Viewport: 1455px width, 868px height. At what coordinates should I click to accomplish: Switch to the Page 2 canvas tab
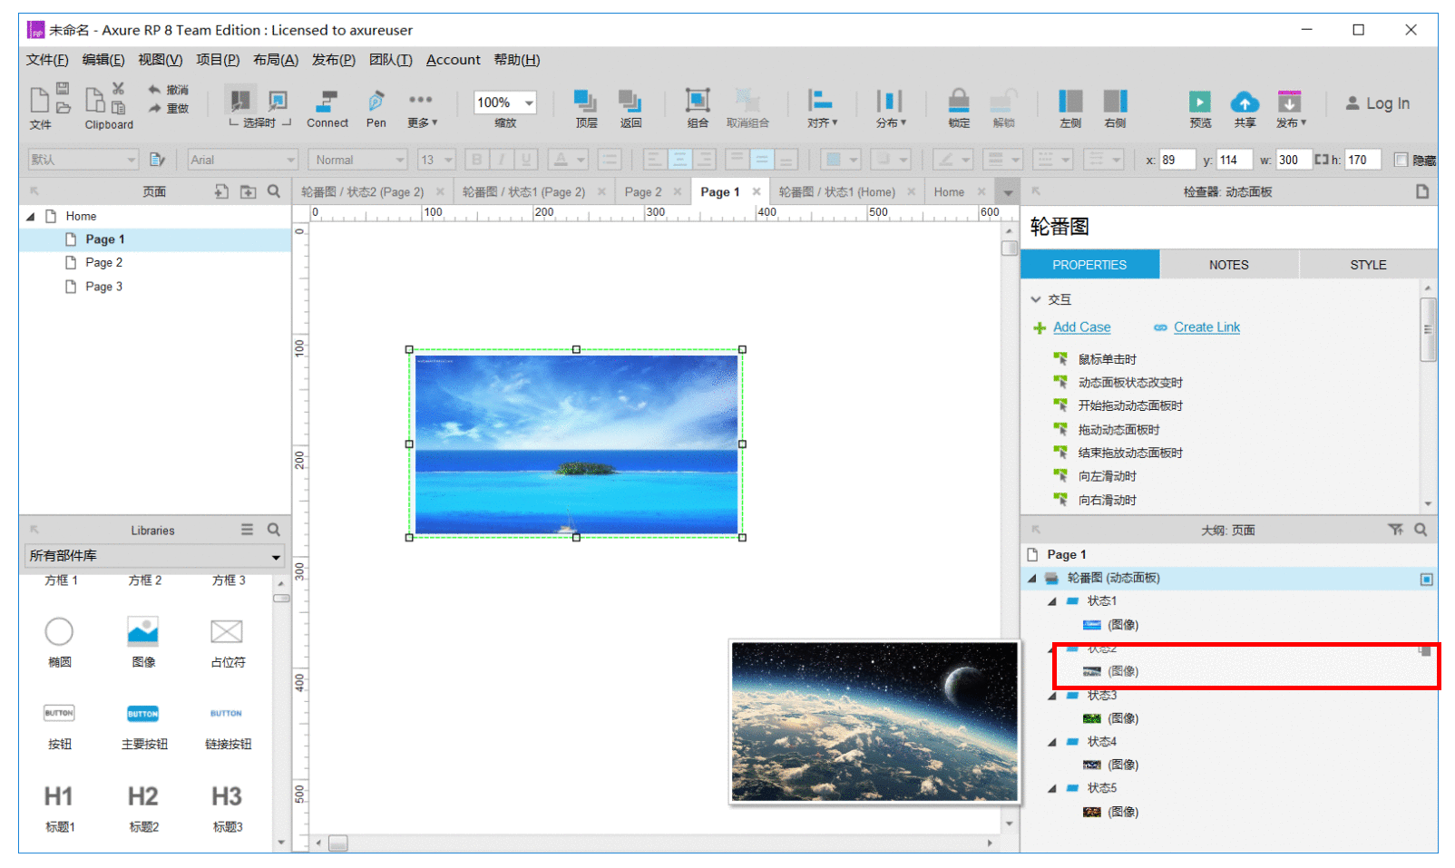point(643,192)
